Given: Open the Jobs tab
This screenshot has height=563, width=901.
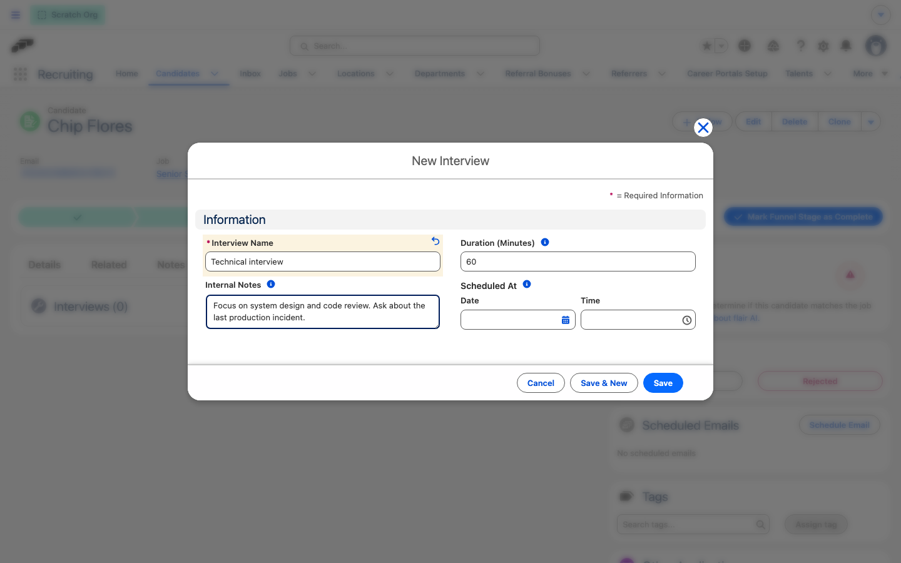Looking at the screenshot, I should 288,74.
